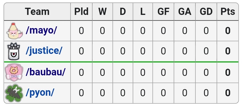242x106 pixels.
Task: Click the GA column header
Action: pos(185,11)
